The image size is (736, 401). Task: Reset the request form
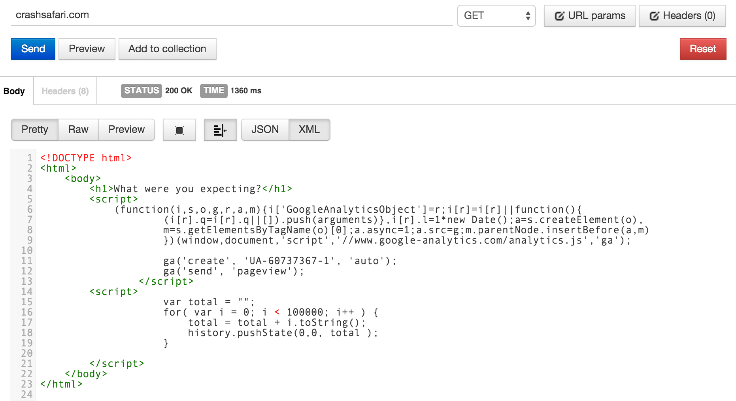click(703, 49)
